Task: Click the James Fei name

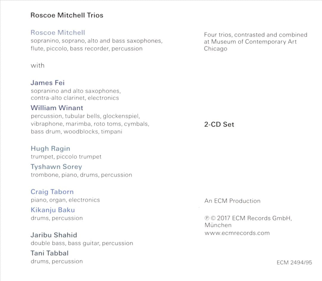Action: point(48,83)
